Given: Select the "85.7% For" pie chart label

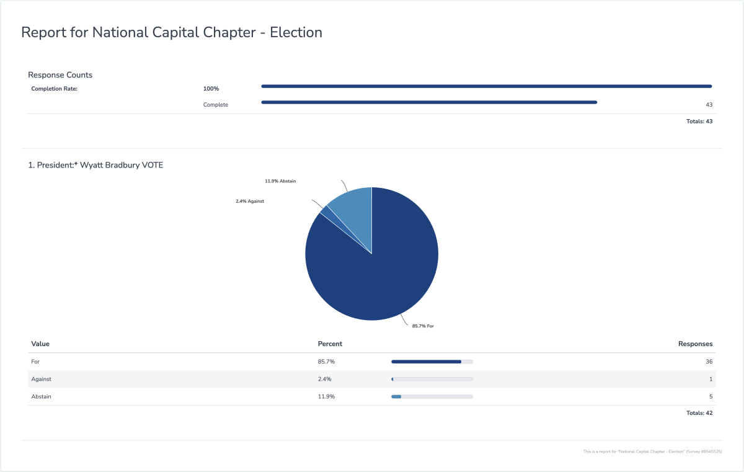Looking at the screenshot, I should [423, 326].
